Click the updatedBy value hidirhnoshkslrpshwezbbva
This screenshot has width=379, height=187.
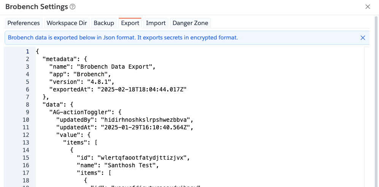coord(146,120)
